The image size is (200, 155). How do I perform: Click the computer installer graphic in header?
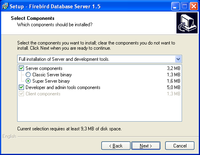[187, 23]
